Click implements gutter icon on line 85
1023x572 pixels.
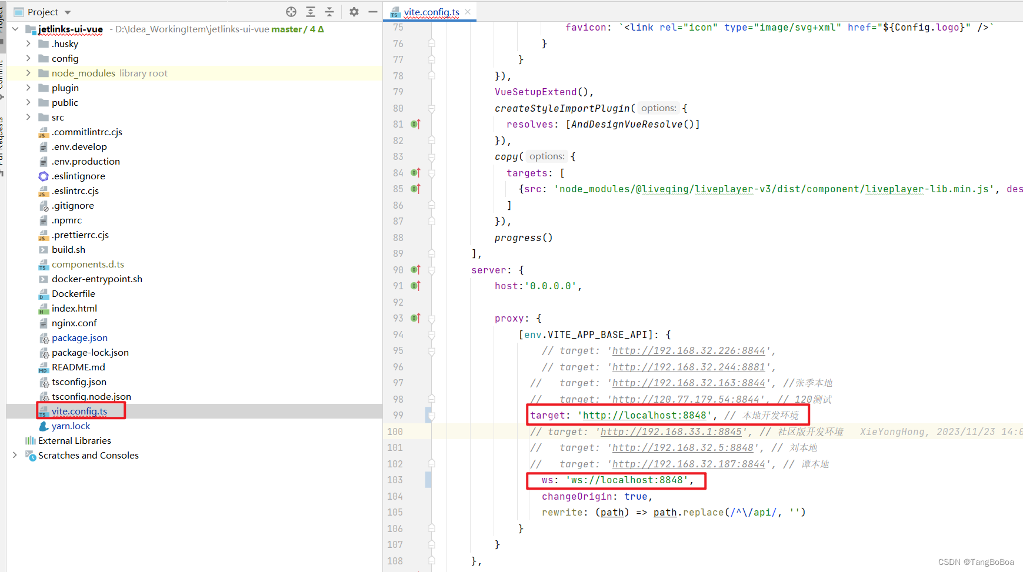(415, 189)
